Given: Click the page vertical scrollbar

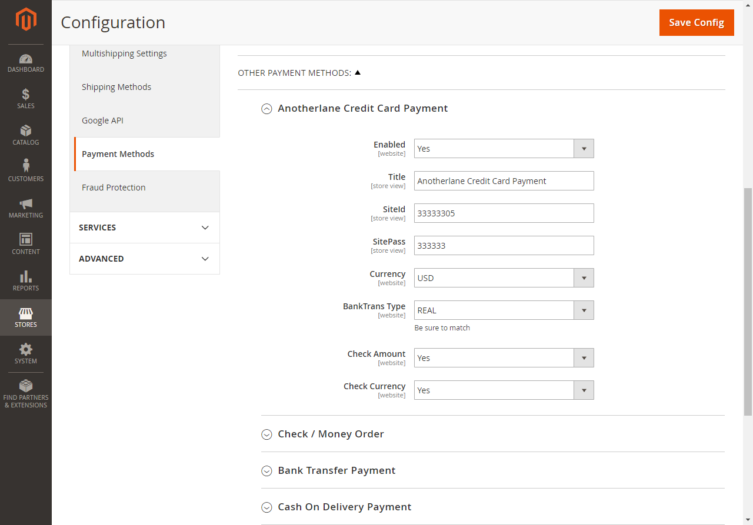Looking at the screenshot, I should tap(748, 302).
